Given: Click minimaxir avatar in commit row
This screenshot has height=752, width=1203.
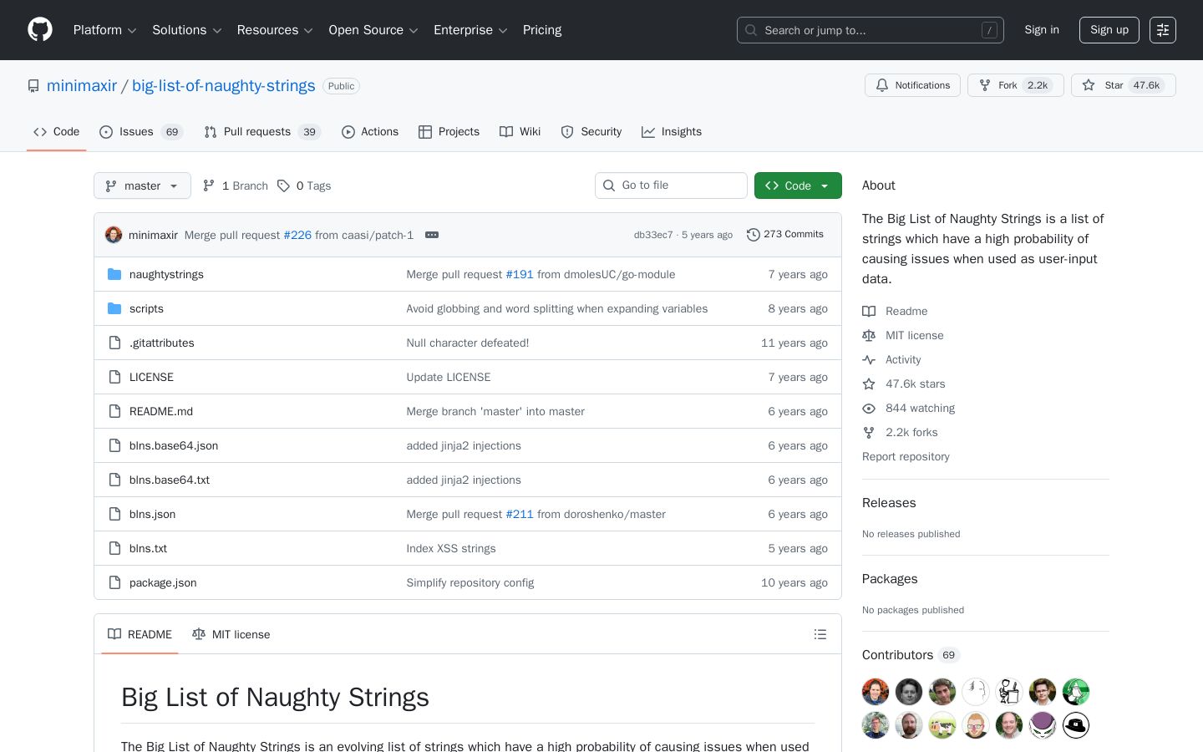Looking at the screenshot, I should tap(114, 235).
